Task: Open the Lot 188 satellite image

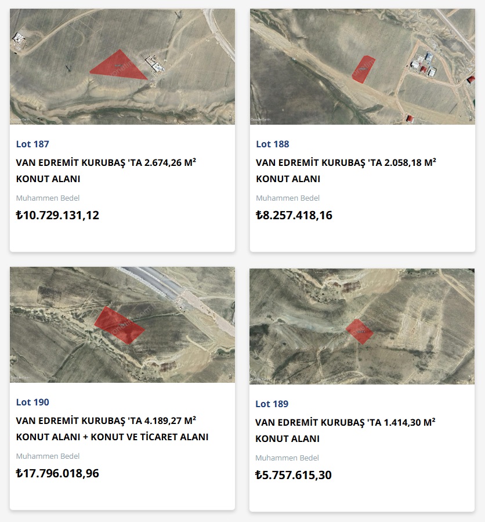Action: pos(363,66)
